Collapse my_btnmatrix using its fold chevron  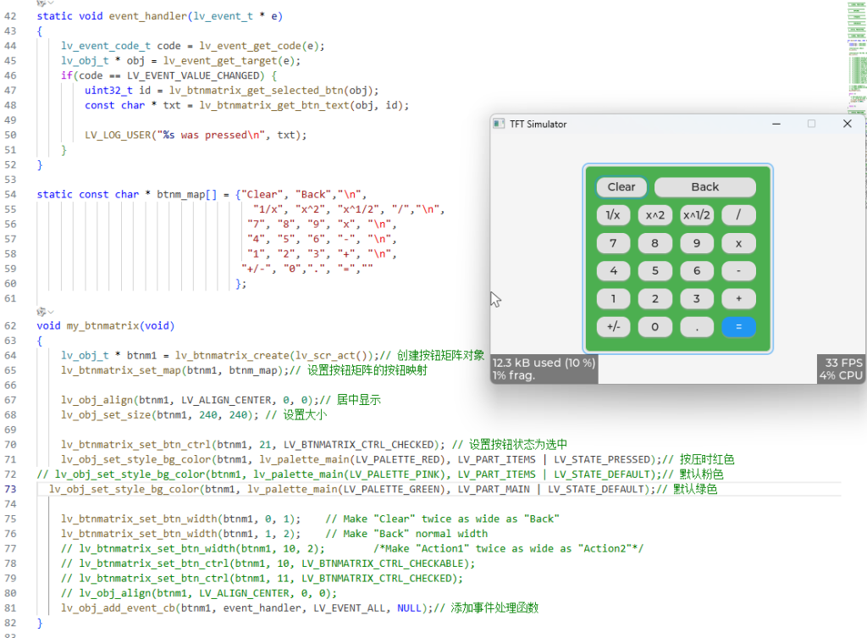pos(50,313)
